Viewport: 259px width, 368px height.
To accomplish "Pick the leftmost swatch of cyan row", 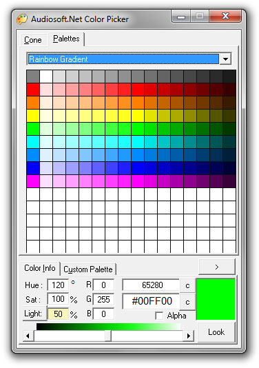I will [33, 142].
